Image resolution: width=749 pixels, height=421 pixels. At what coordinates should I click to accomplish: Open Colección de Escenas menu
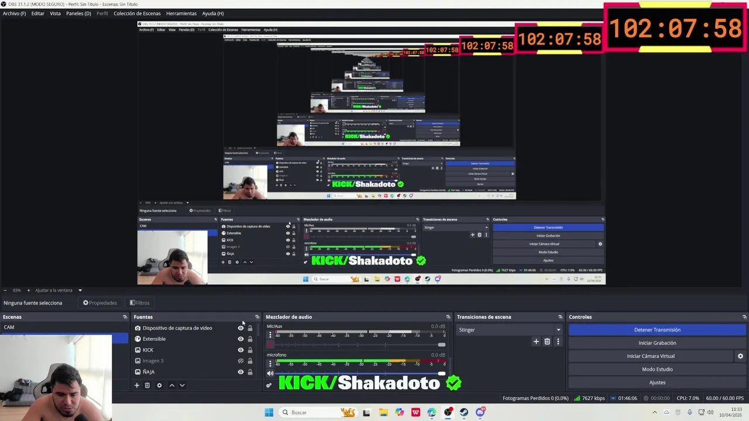coord(137,13)
